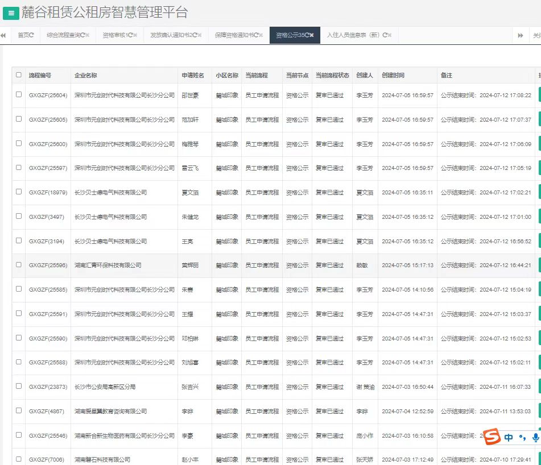
Task: Toggle the select-all checkbox in the table header
Action: pos(19,75)
